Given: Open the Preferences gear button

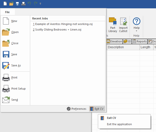Looking at the screenshot, I should [76, 109].
